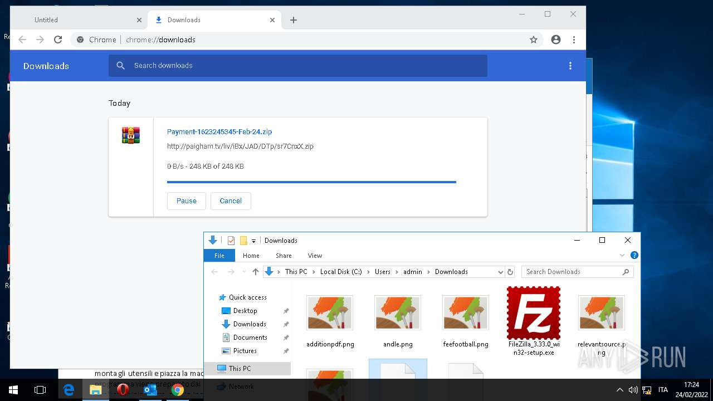Screen dimensions: 713x401
Task: Open Customize Quick Access Toolbar dropdown
Action: (253, 241)
